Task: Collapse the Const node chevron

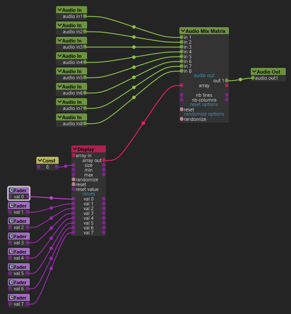Action: (x=40, y=160)
